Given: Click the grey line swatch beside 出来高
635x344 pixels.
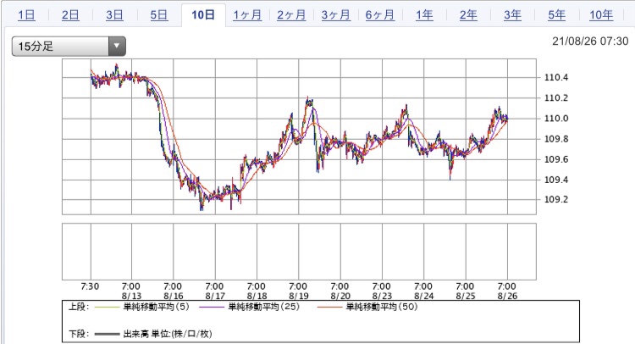Looking at the screenshot, I should point(108,335).
